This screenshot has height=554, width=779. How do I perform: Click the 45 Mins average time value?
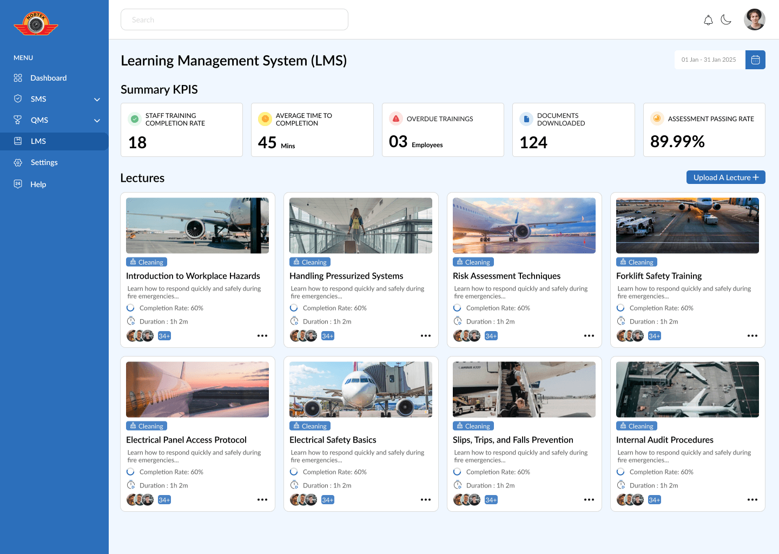(276, 143)
